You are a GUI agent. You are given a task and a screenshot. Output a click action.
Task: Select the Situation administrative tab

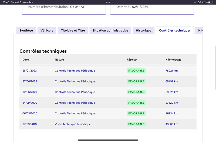tap(110, 31)
